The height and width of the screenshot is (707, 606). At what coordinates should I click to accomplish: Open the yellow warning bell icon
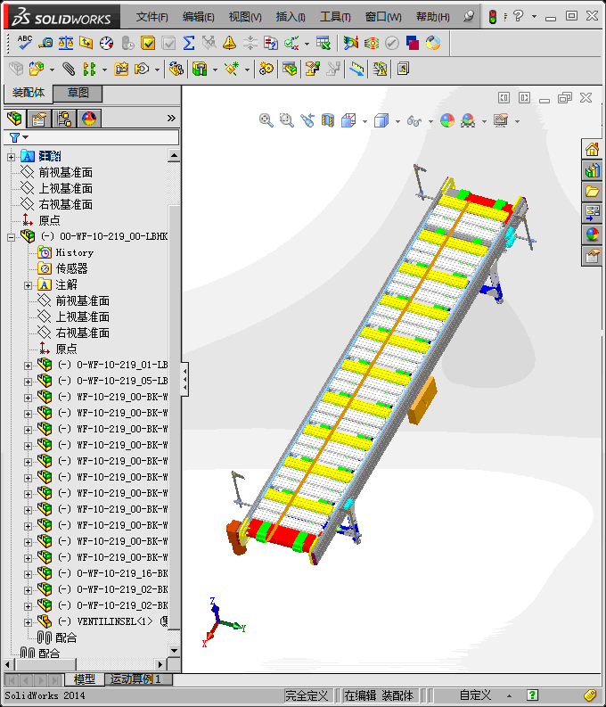pyautogui.click(x=229, y=43)
